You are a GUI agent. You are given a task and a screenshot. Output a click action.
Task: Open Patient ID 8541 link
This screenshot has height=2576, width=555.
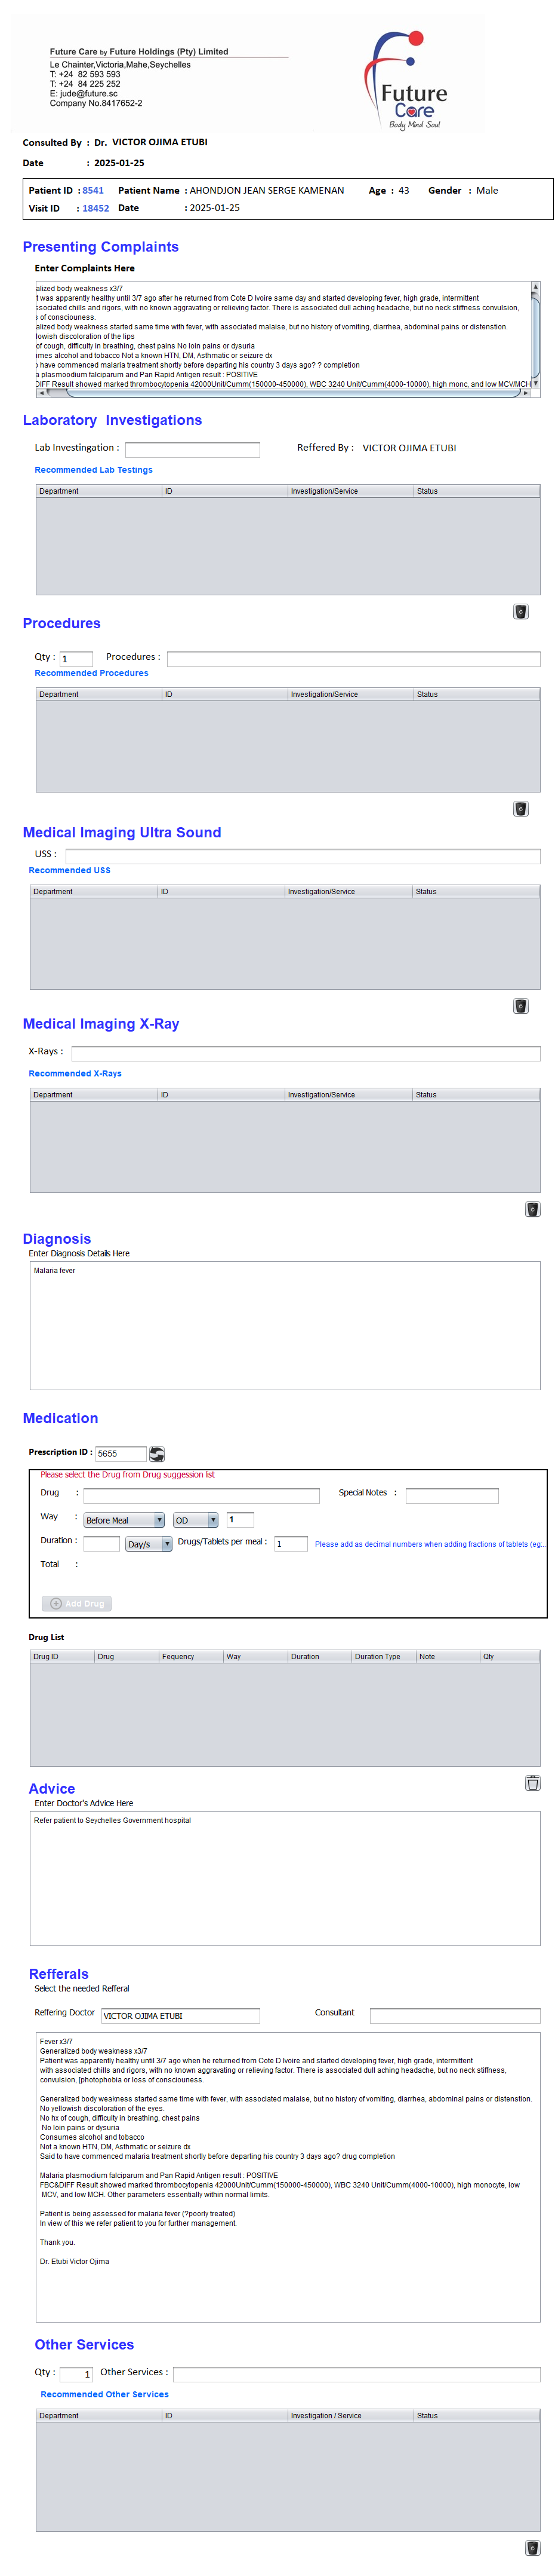(93, 190)
